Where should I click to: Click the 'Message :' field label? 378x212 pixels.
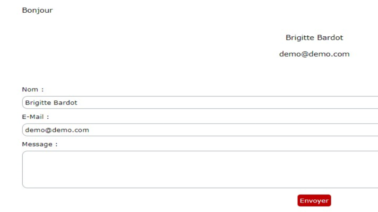point(40,144)
